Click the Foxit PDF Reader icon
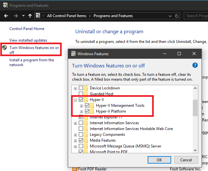The height and width of the screenshot is (171, 208). click(75, 169)
